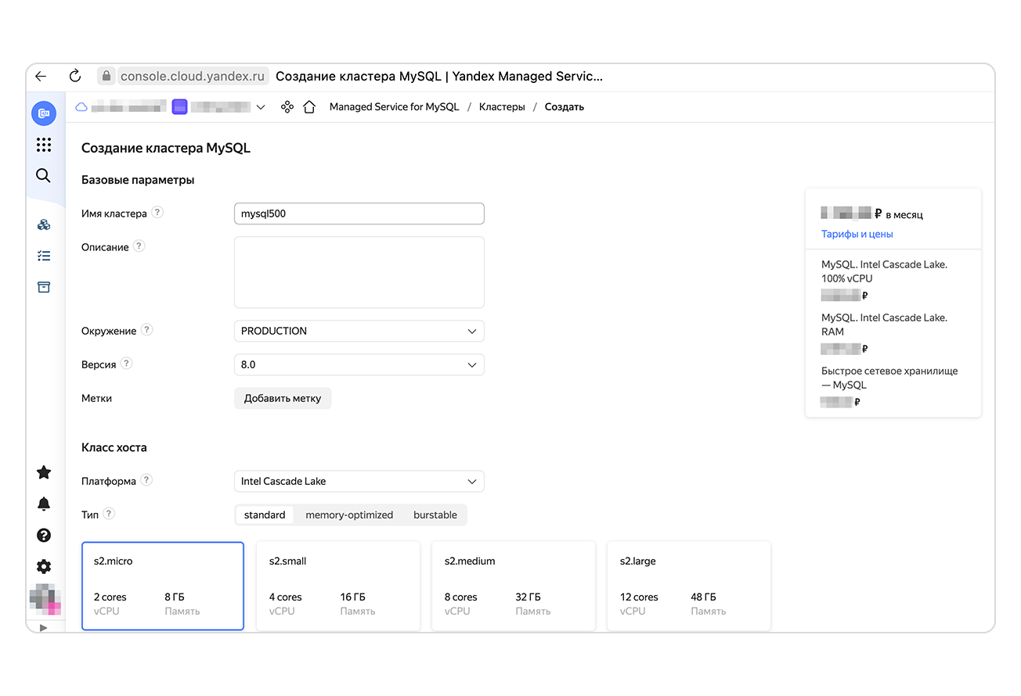1021x696 pixels.
Task: Click the Добавить метку button
Action: click(283, 398)
